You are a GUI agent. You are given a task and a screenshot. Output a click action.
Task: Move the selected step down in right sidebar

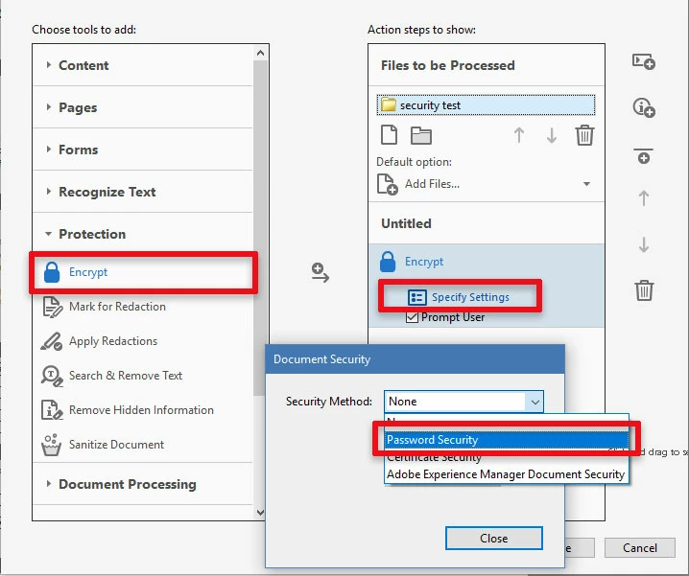click(x=644, y=244)
